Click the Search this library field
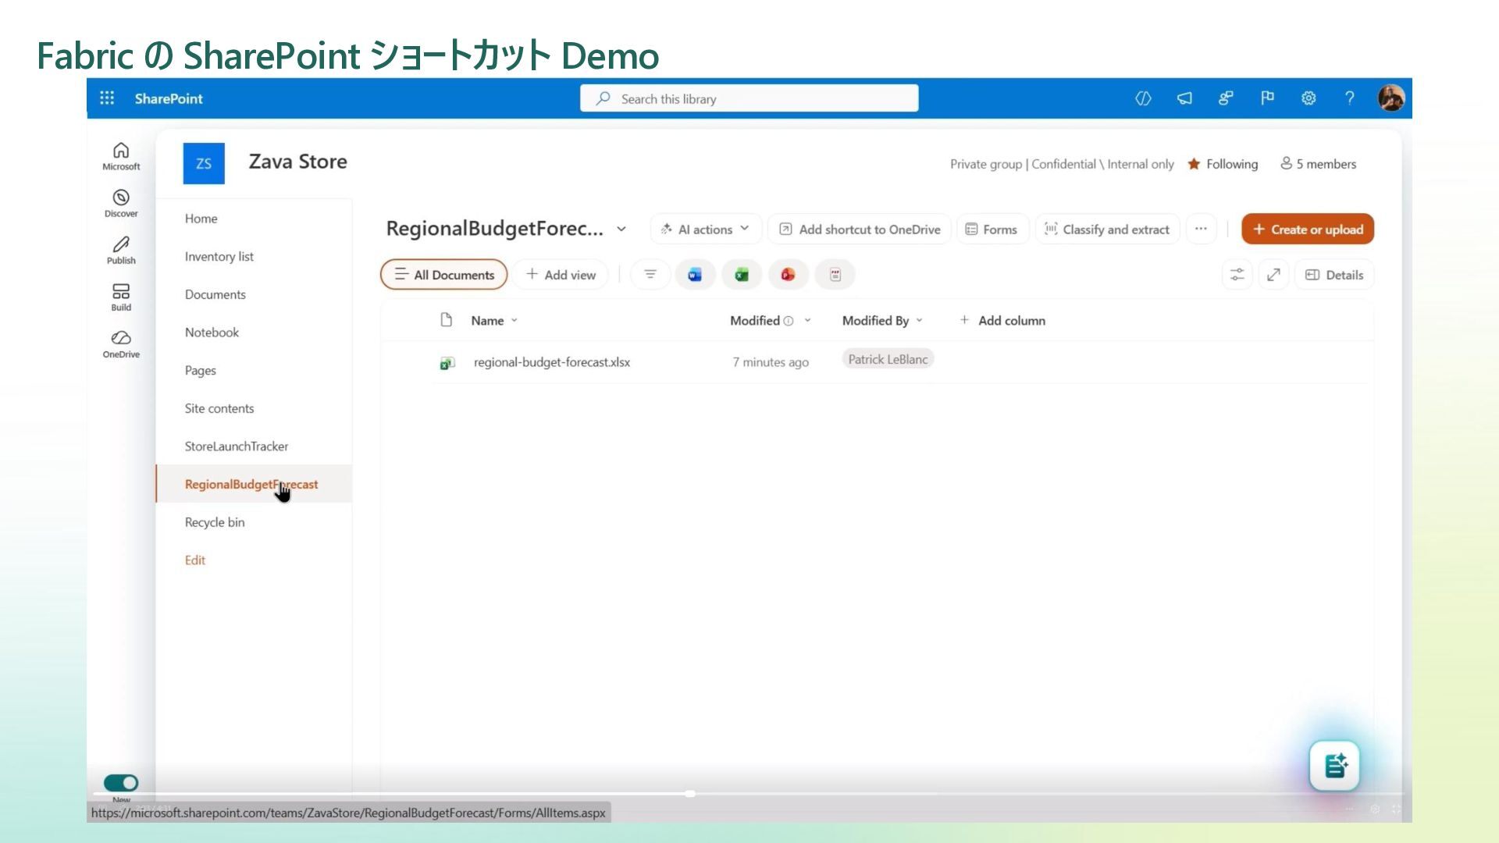 click(749, 99)
